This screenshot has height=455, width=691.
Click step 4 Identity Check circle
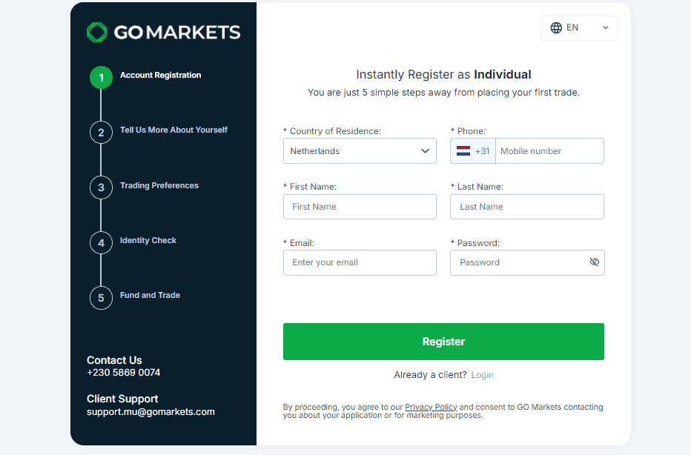point(101,242)
